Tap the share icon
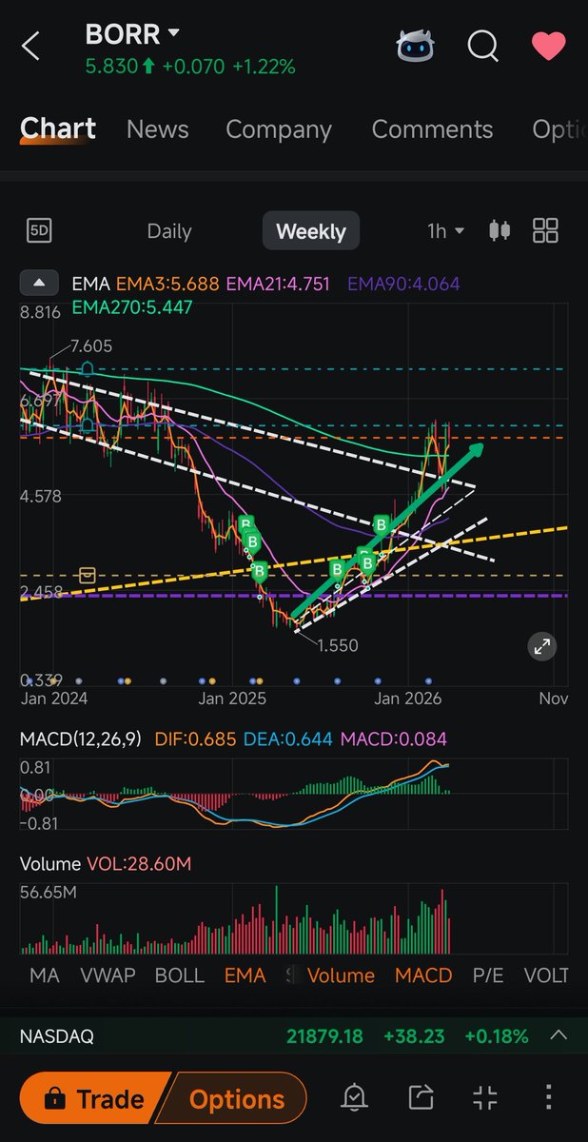Screen dimensions: 588x1142 point(420,1098)
